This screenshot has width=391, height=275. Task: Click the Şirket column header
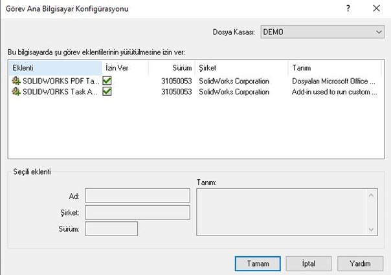(241, 68)
